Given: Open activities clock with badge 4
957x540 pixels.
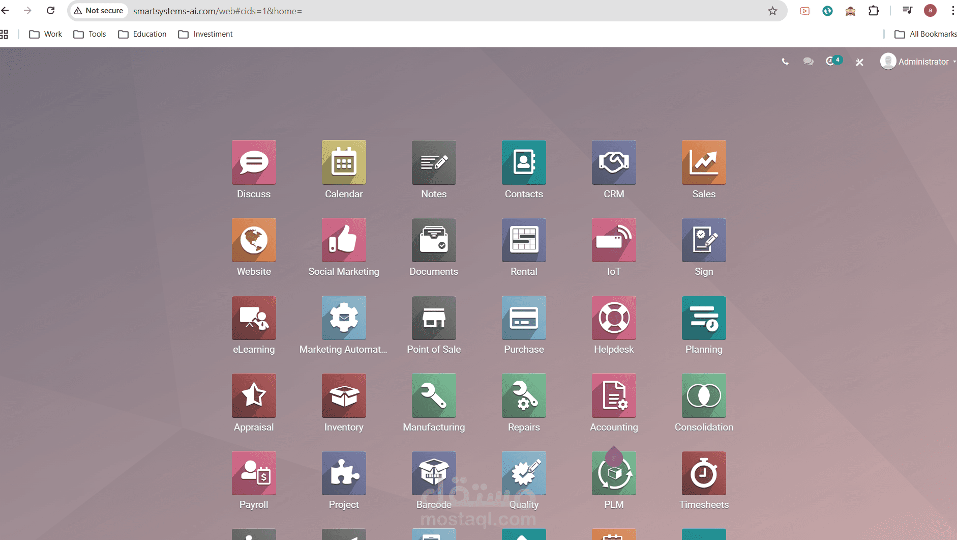Looking at the screenshot, I should pyautogui.click(x=833, y=61).
